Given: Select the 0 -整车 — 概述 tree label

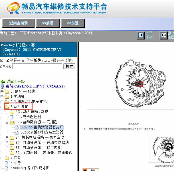Looking at the screenshot, I should (x=23, y=91).
